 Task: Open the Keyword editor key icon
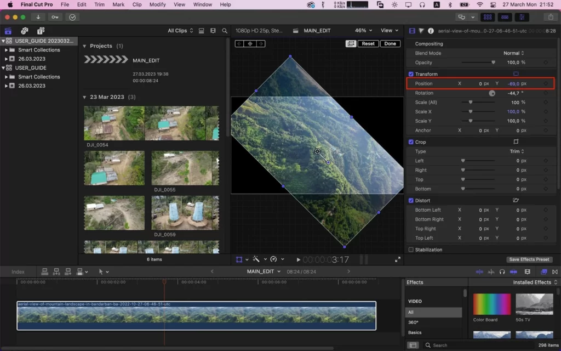coord(55,17)
